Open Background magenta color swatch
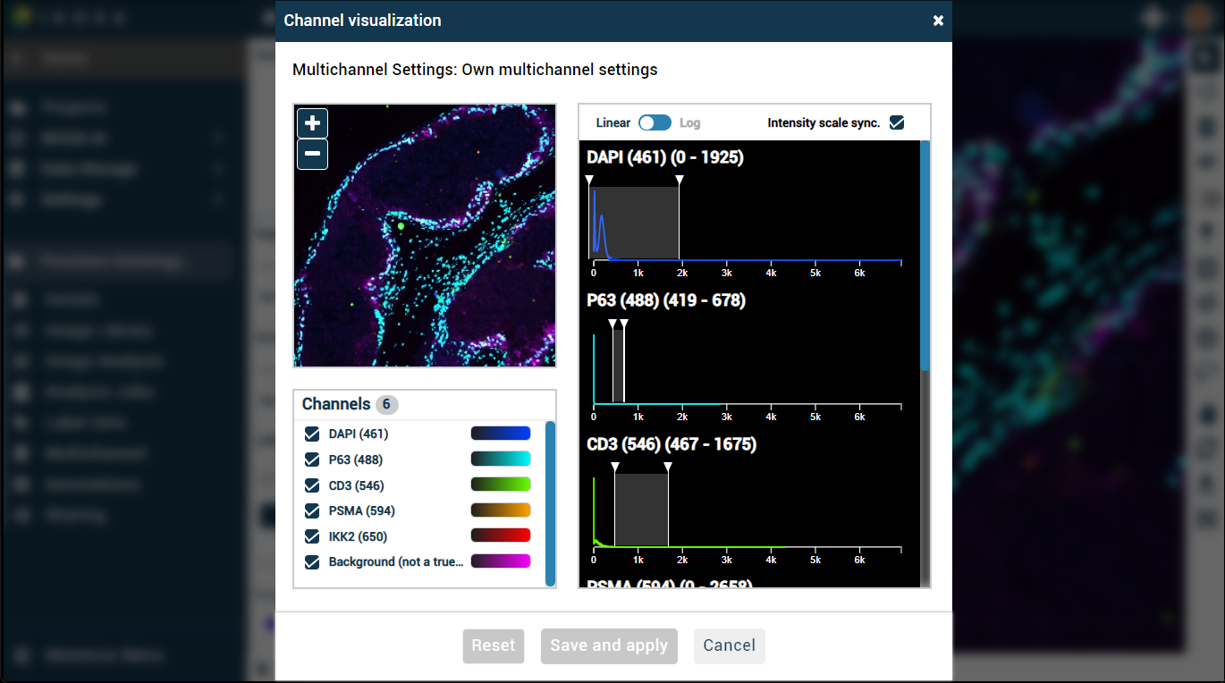Viewport: 1225px width, 683px height. pyautogui.click(x=501, y=561)
